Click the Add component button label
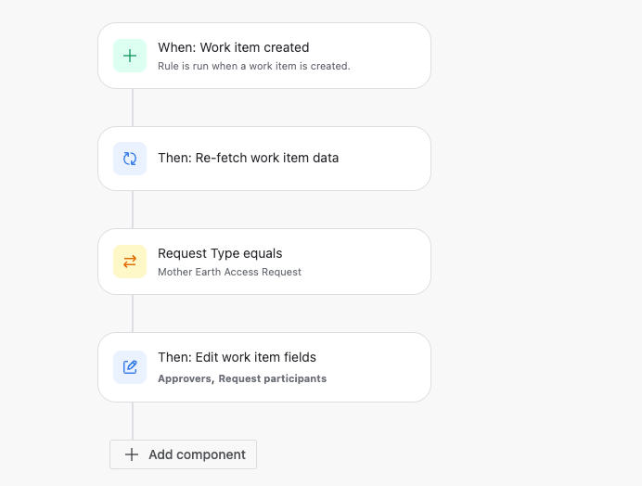This screenshot has height=486, width=642. pos(197,454)
